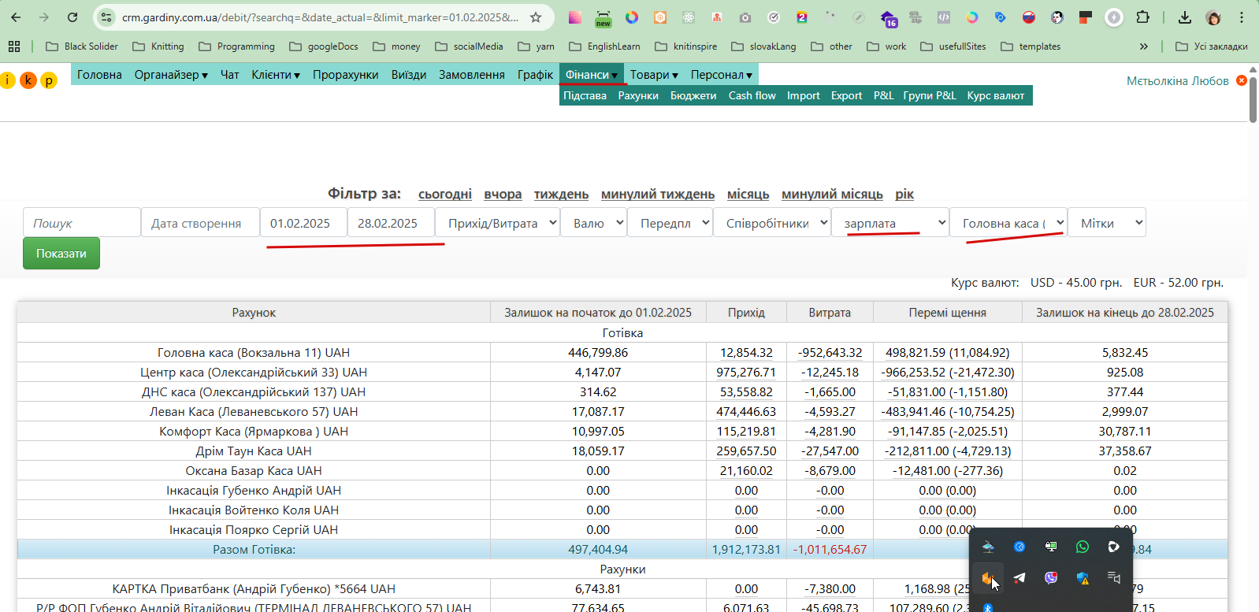The image size is (1259, 612).
Task: Expand the Мітки dropdown
Action: pos(1107,223)
